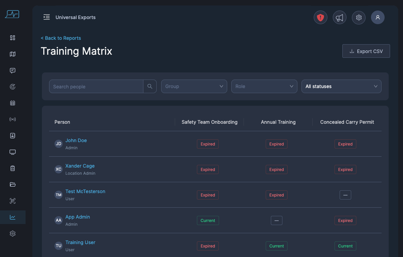Open the monitor display sidebar icon
The width and height of the screenshot is (403, 257).
coord(13,152)
